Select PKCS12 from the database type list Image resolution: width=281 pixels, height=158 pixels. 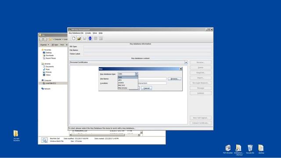click(x=128, y=86)
